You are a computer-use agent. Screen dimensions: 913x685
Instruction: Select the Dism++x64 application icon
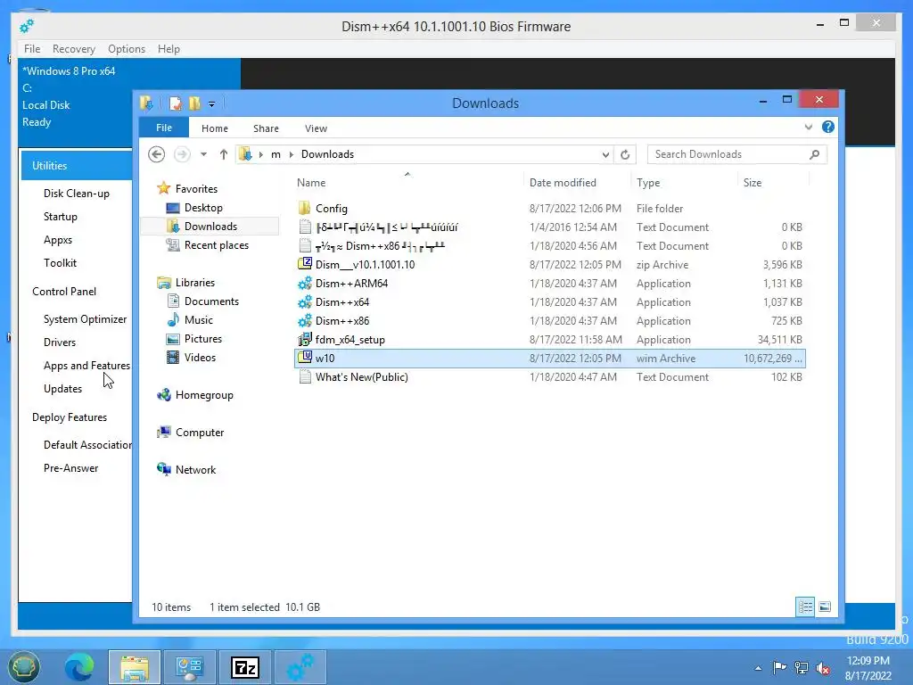305,301
